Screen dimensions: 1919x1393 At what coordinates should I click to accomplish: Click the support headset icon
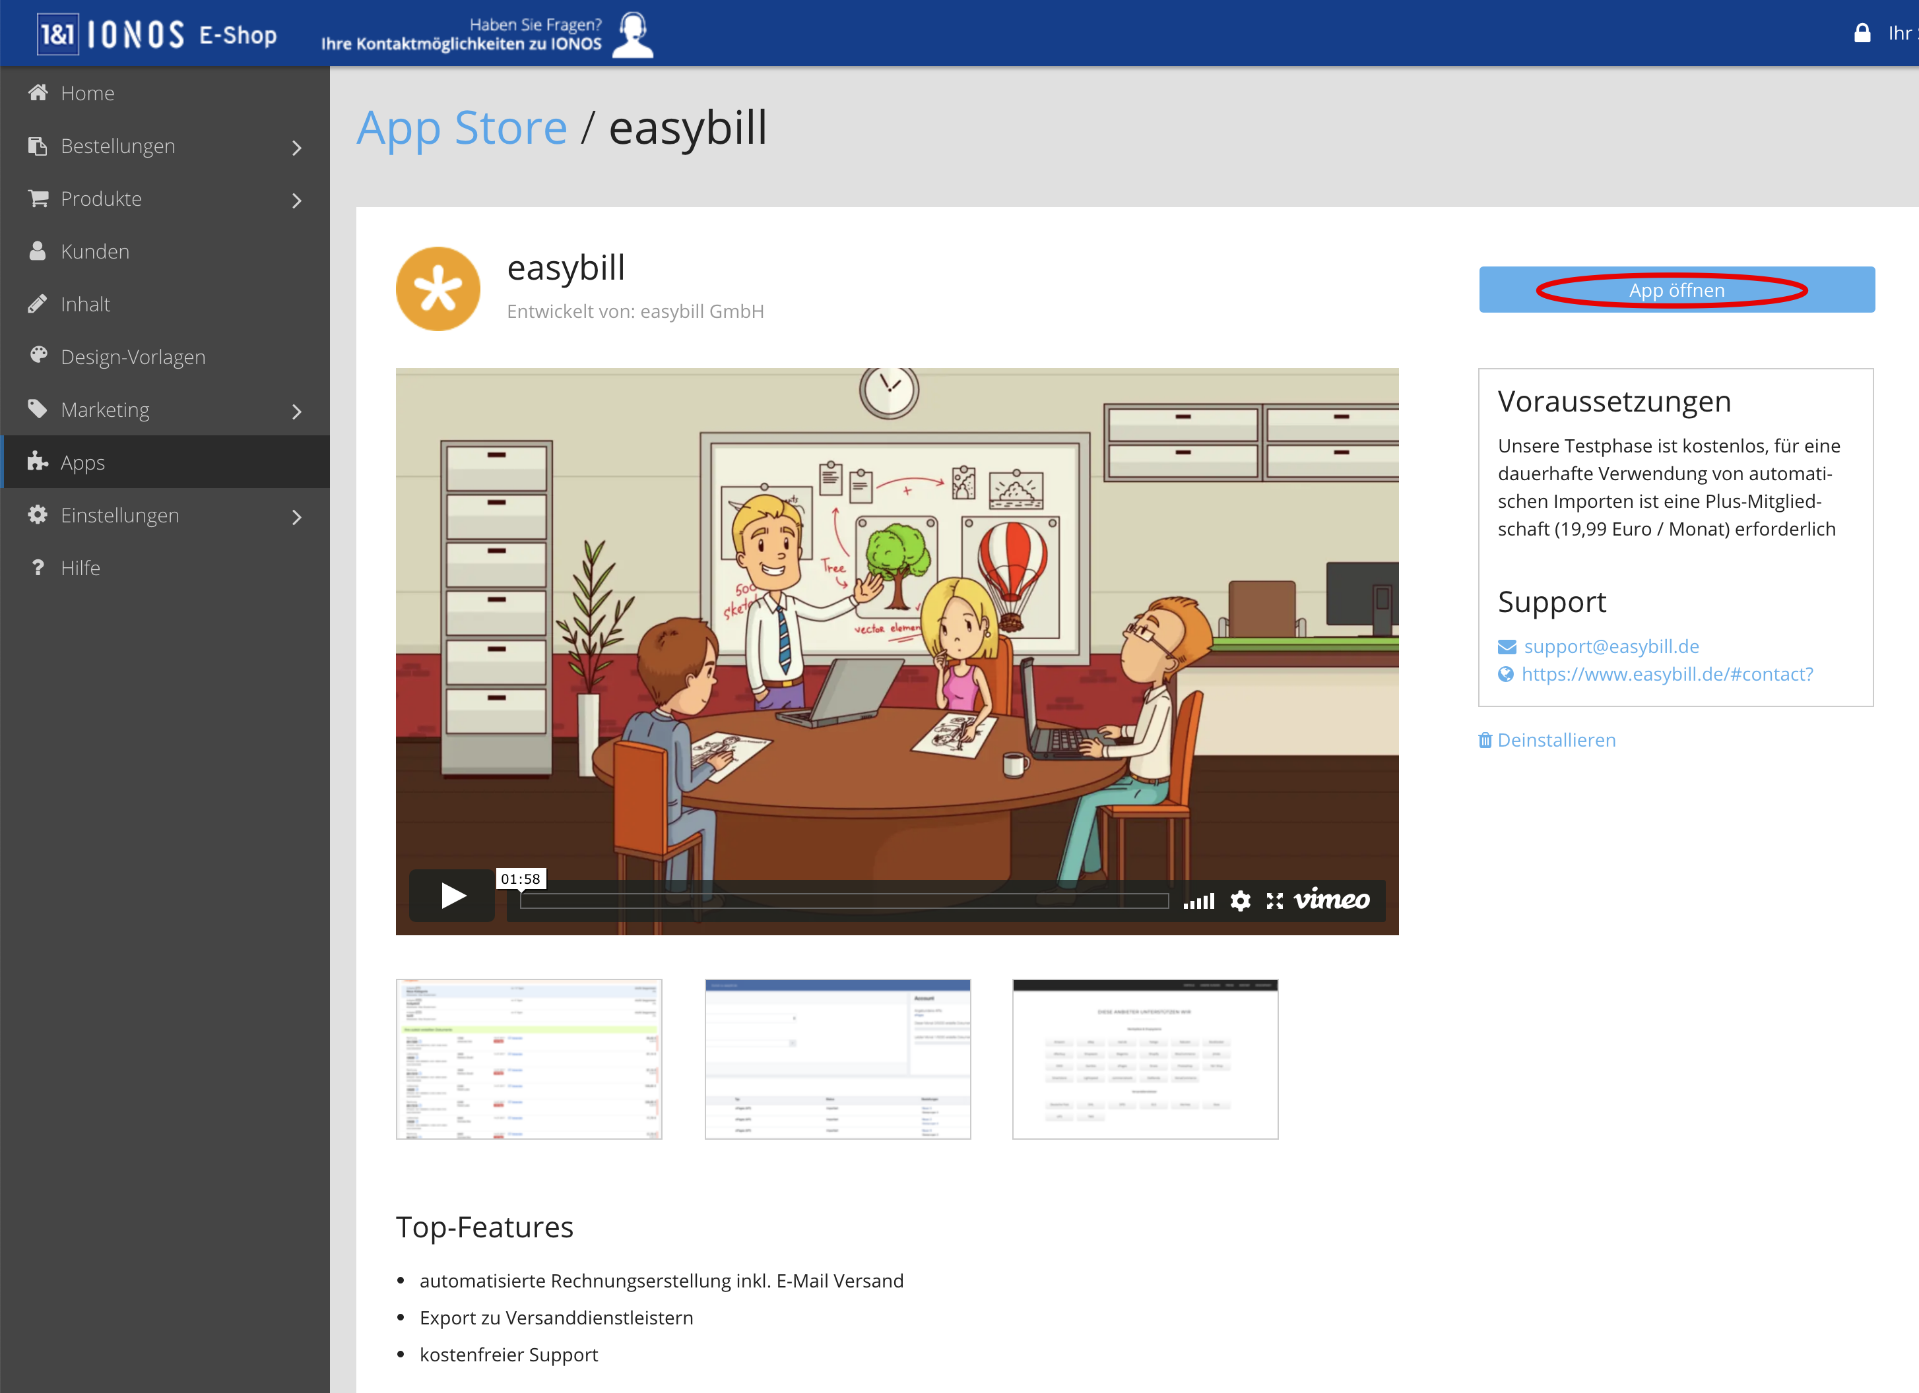coord(633,34)
